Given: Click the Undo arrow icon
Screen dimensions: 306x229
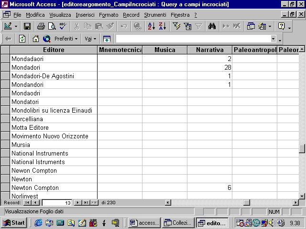Looking at the screenshot, I should [124, 26].
